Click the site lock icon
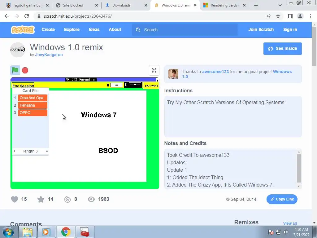Screen dimensions: 317x238 39,16
